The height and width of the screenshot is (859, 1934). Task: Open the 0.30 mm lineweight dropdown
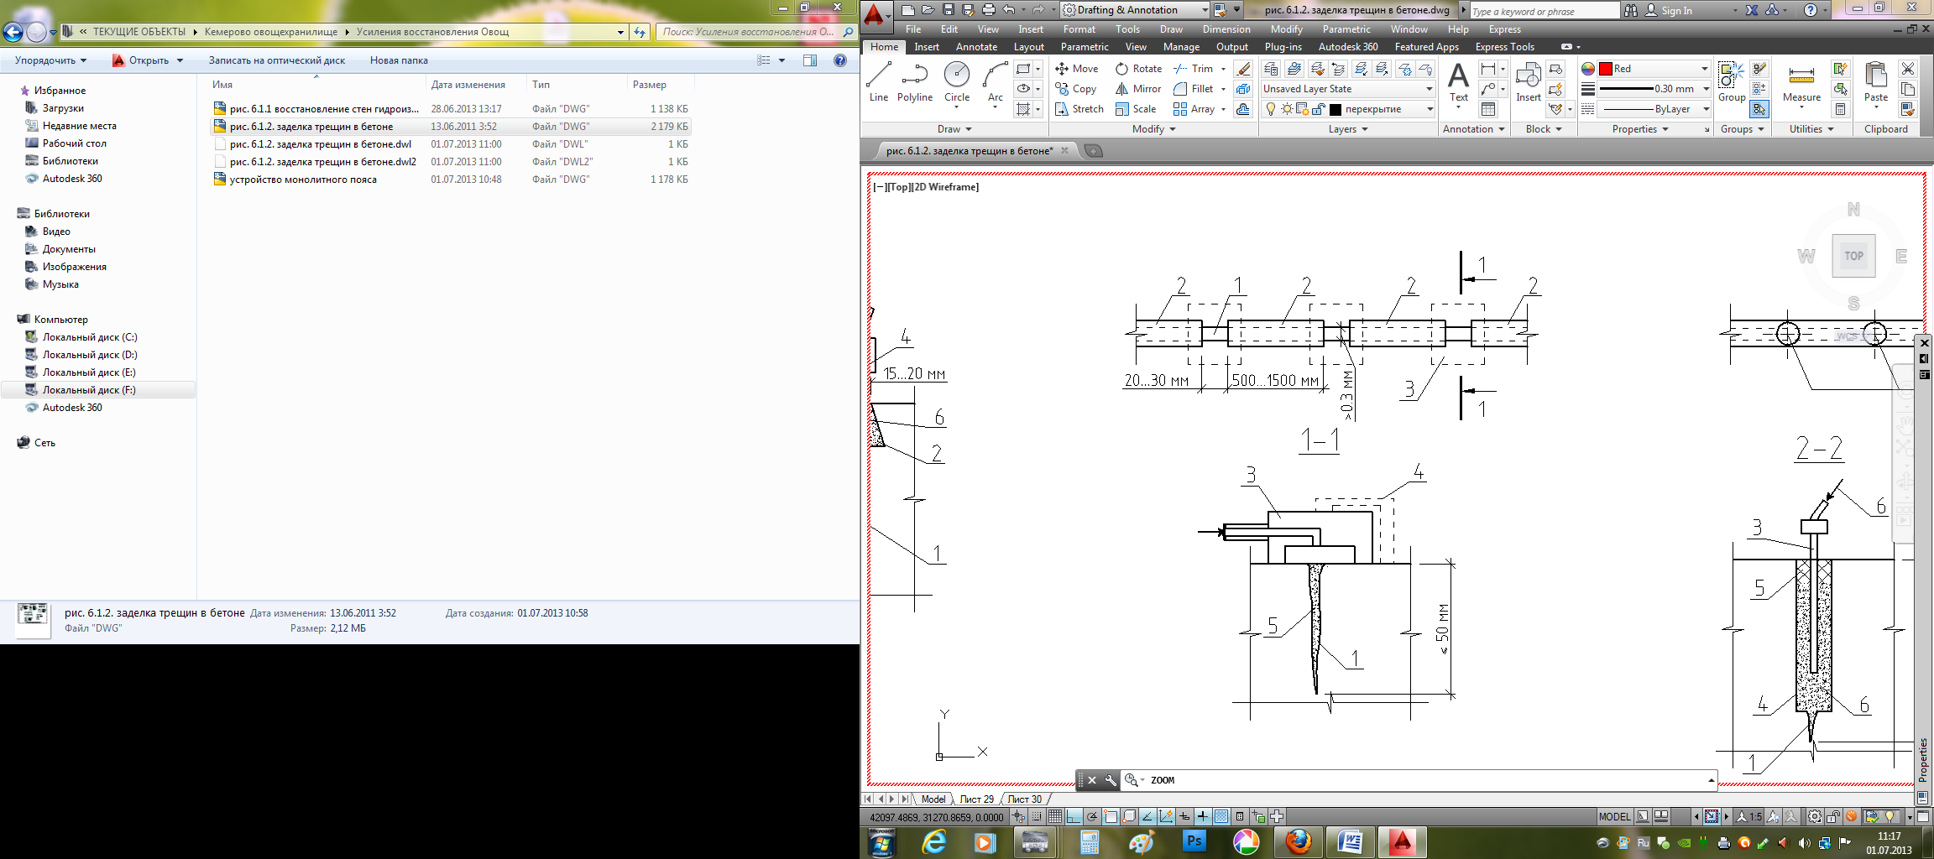point(1654,89)
